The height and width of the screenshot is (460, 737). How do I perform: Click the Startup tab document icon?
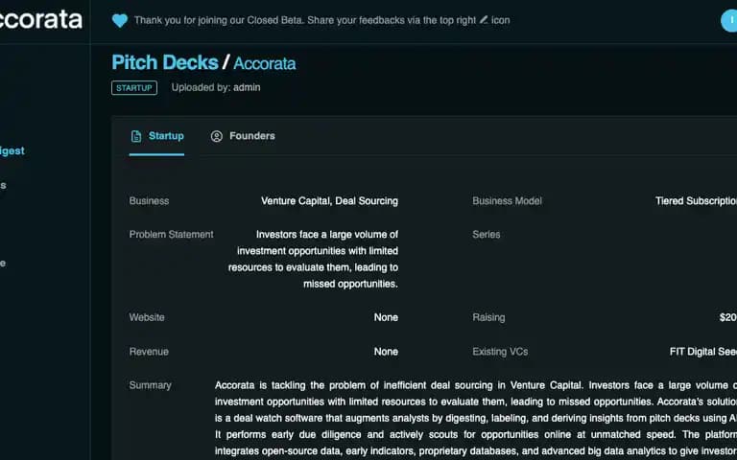(x=136, y=136)
